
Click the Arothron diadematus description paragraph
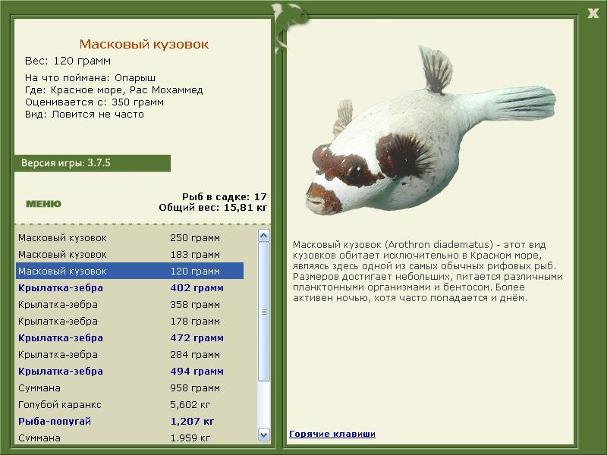click(x=428, y=271)
